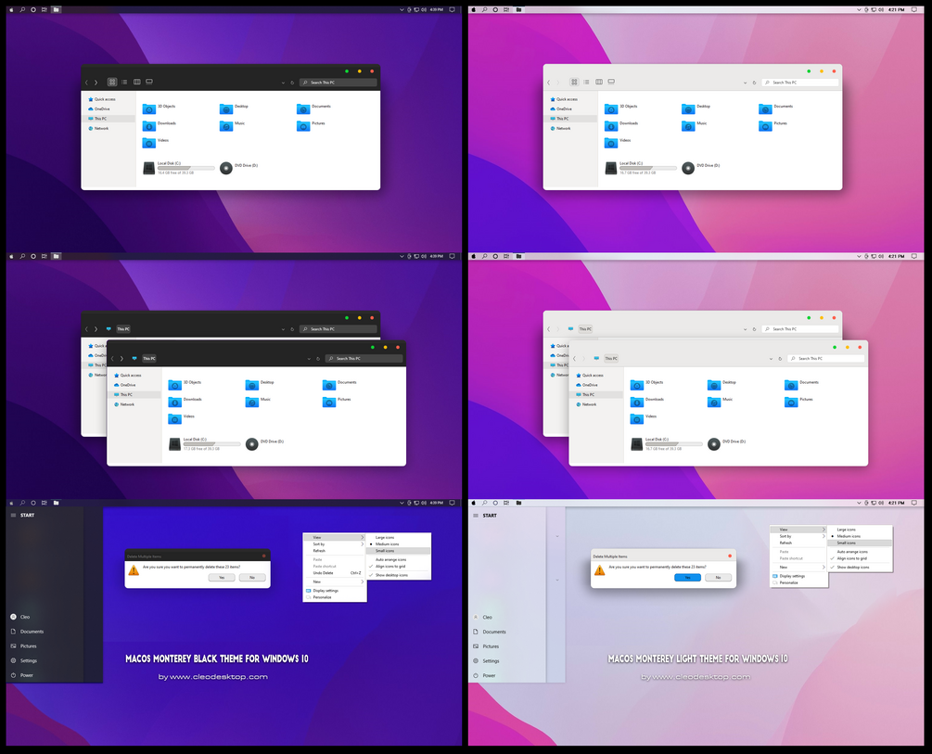This screenshot has width=932, height=754.
Task: Toggle hamburger menu beside START in dark menu
Action: tap(13, 515)
